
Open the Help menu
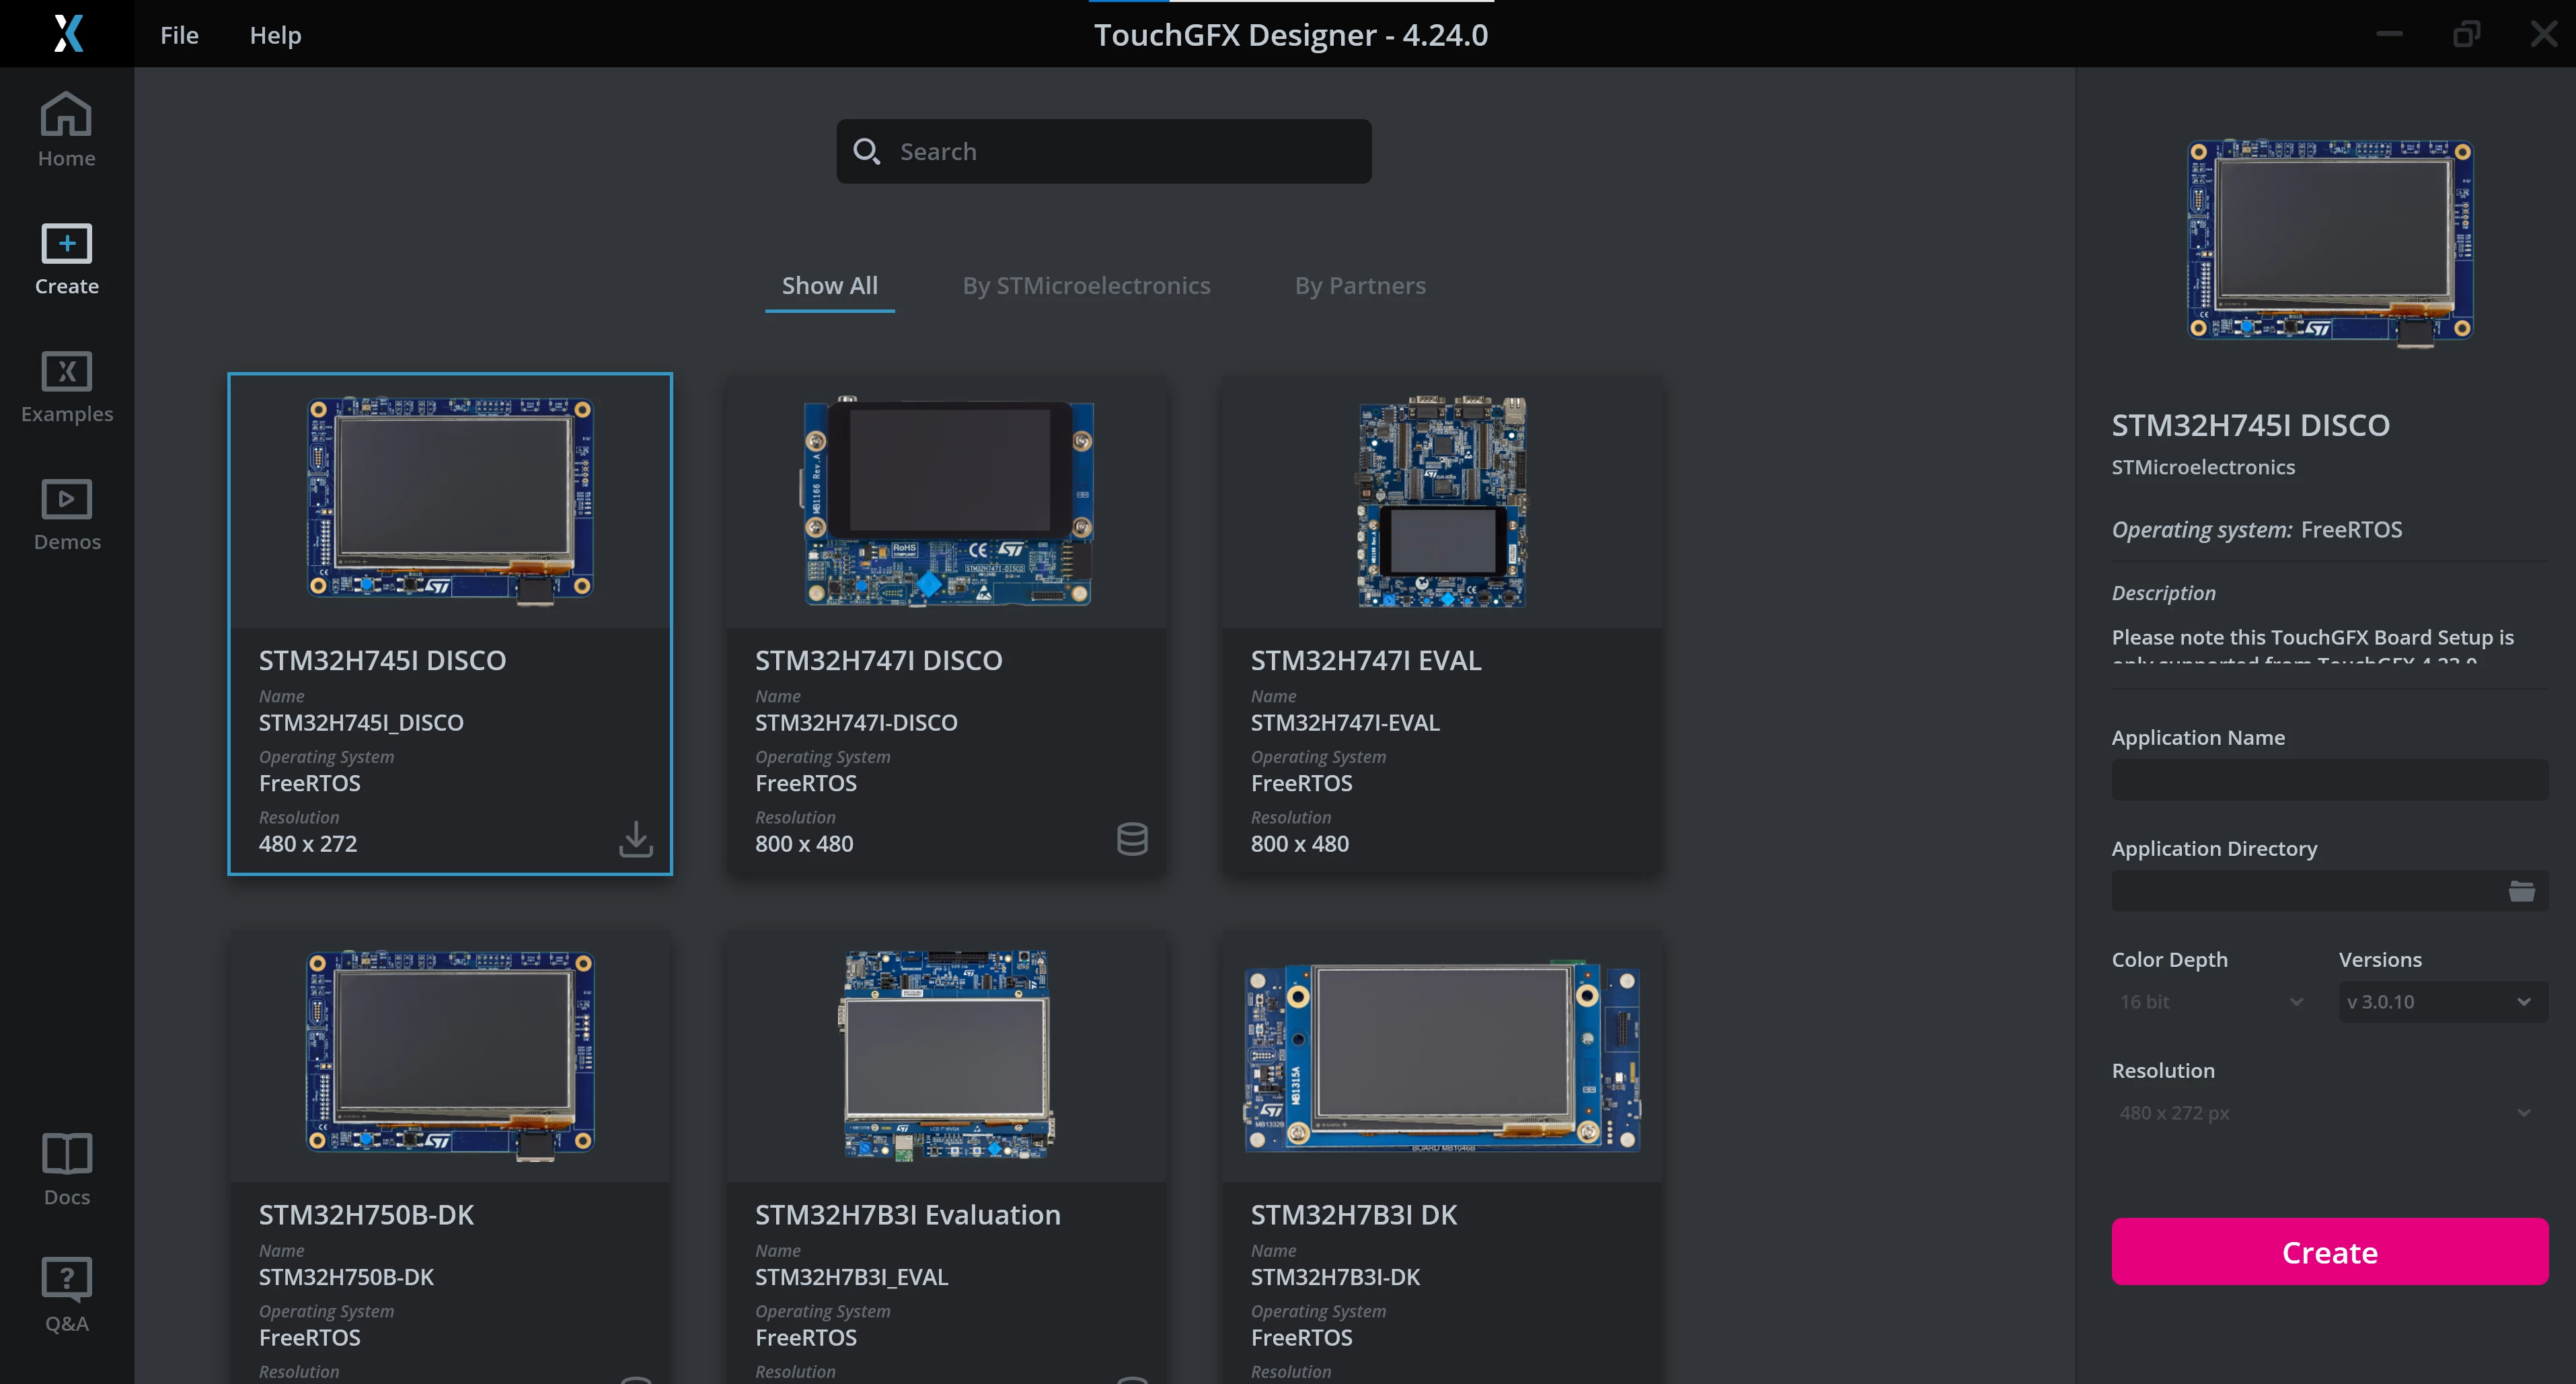[x=275, y=35]
